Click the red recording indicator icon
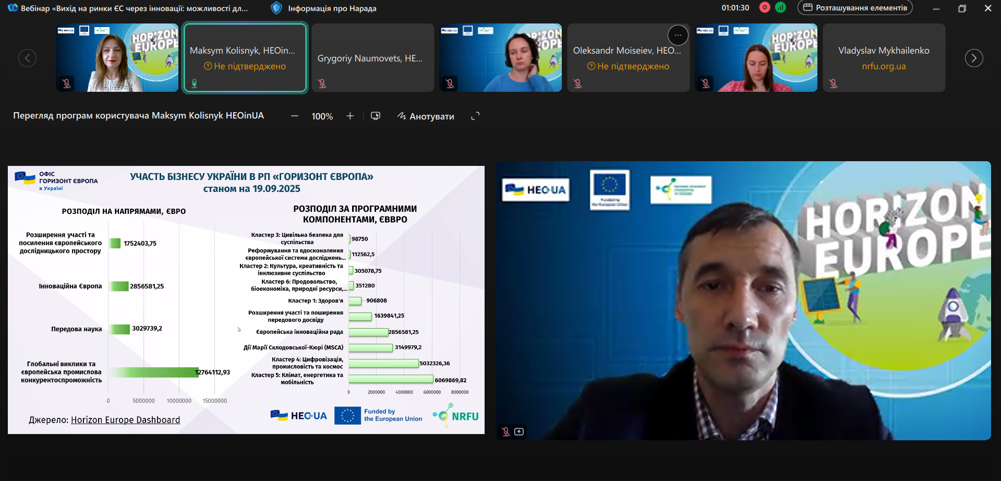Screen dimensions: 1001x481 pyautogui.click(x=765, y=7)
